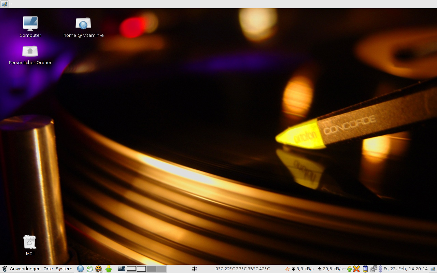Image resolution: width=437 pixels, height=273 pixels.
Task: Open the Anwendungen menu
Action: click(x=25, y=269)
